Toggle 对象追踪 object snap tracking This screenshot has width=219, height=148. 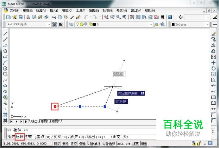pos(109,144)
